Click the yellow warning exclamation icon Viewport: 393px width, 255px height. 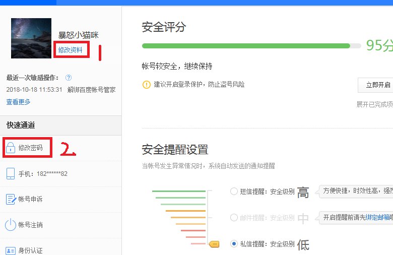[x=147, y=85]
